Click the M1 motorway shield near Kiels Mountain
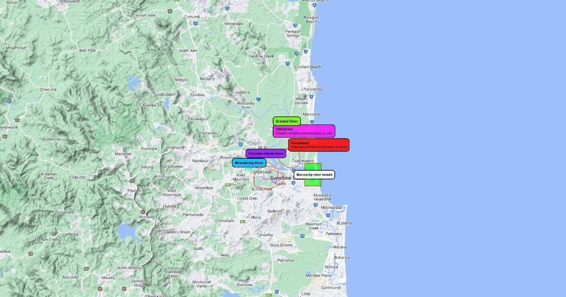This screenshot has height=297, width=566. pos(228,185)
